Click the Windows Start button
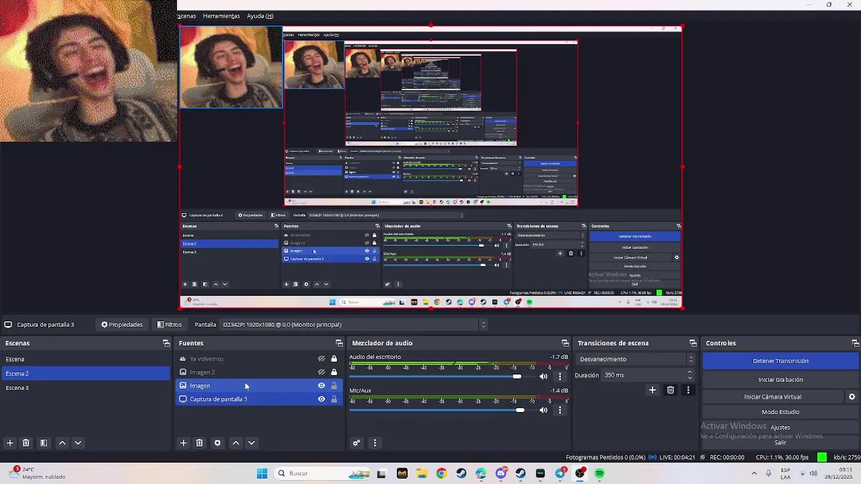 tap(262, 473)
